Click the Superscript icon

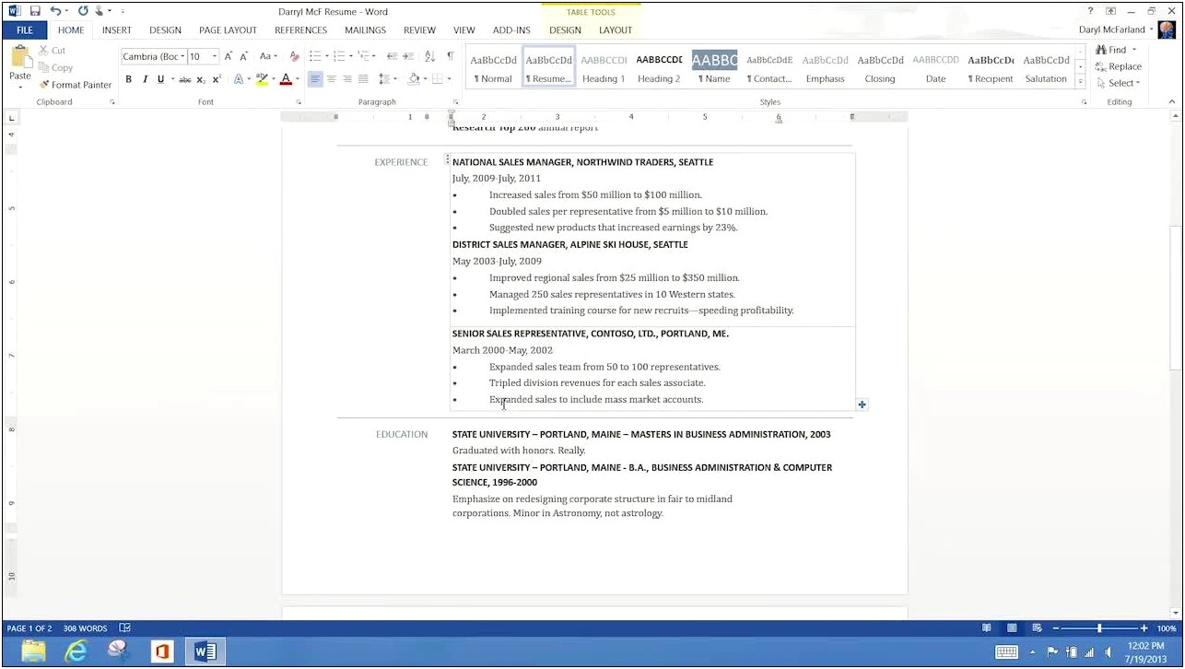(217, 79)
